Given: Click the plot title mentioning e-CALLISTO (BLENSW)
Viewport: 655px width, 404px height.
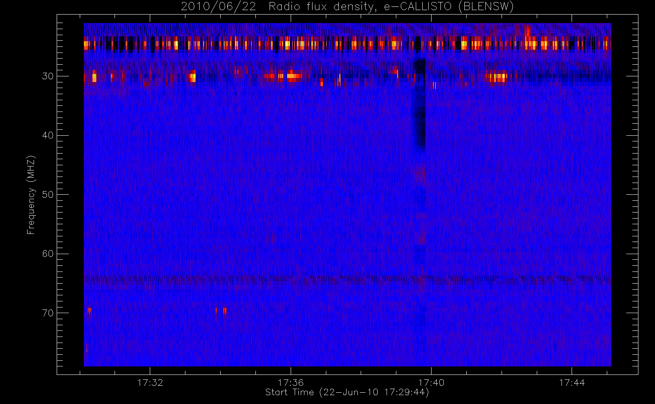Looking at the screenshot, I should coord(347,7).
